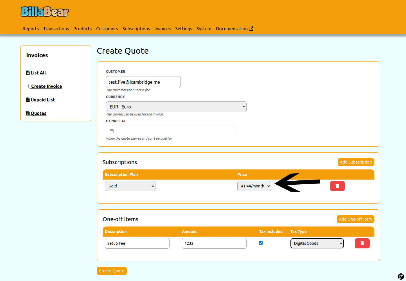Image resolution: width=406 pixels, height=281 pixels.
Task: Open the Quotes link
Action: (36, 113)
